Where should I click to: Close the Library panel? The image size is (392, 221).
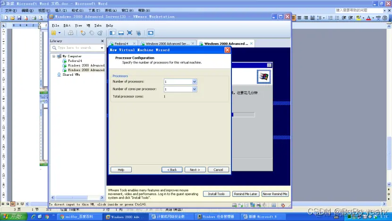point(102,41)
